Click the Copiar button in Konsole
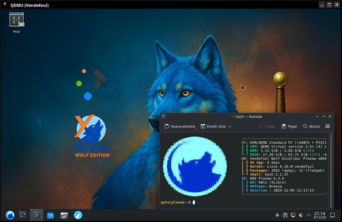This screenshot has width=342, height=222. [267, 126]
